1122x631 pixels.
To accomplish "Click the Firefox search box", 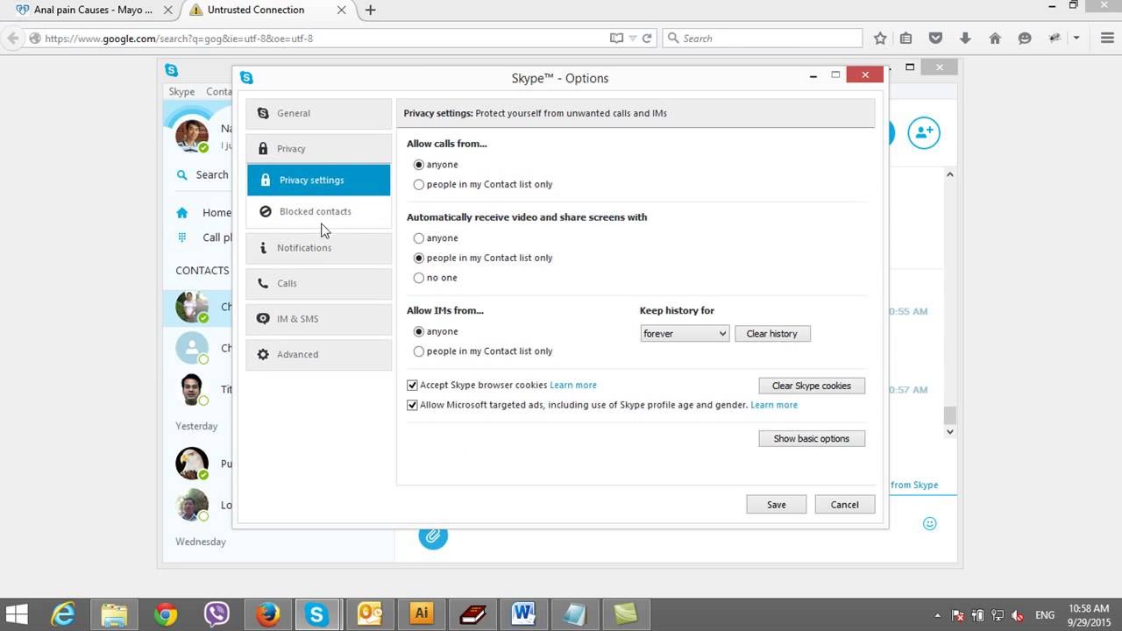I will (763, 39).
